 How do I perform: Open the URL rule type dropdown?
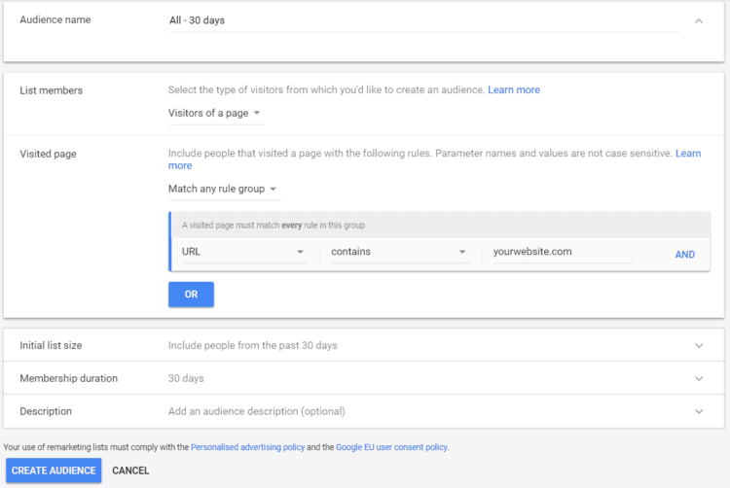(x=243, y=253)
